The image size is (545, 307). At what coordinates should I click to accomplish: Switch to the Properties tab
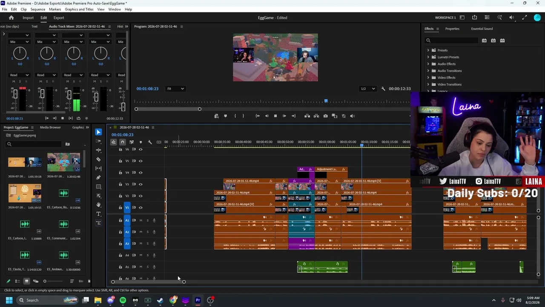[452, 29]
